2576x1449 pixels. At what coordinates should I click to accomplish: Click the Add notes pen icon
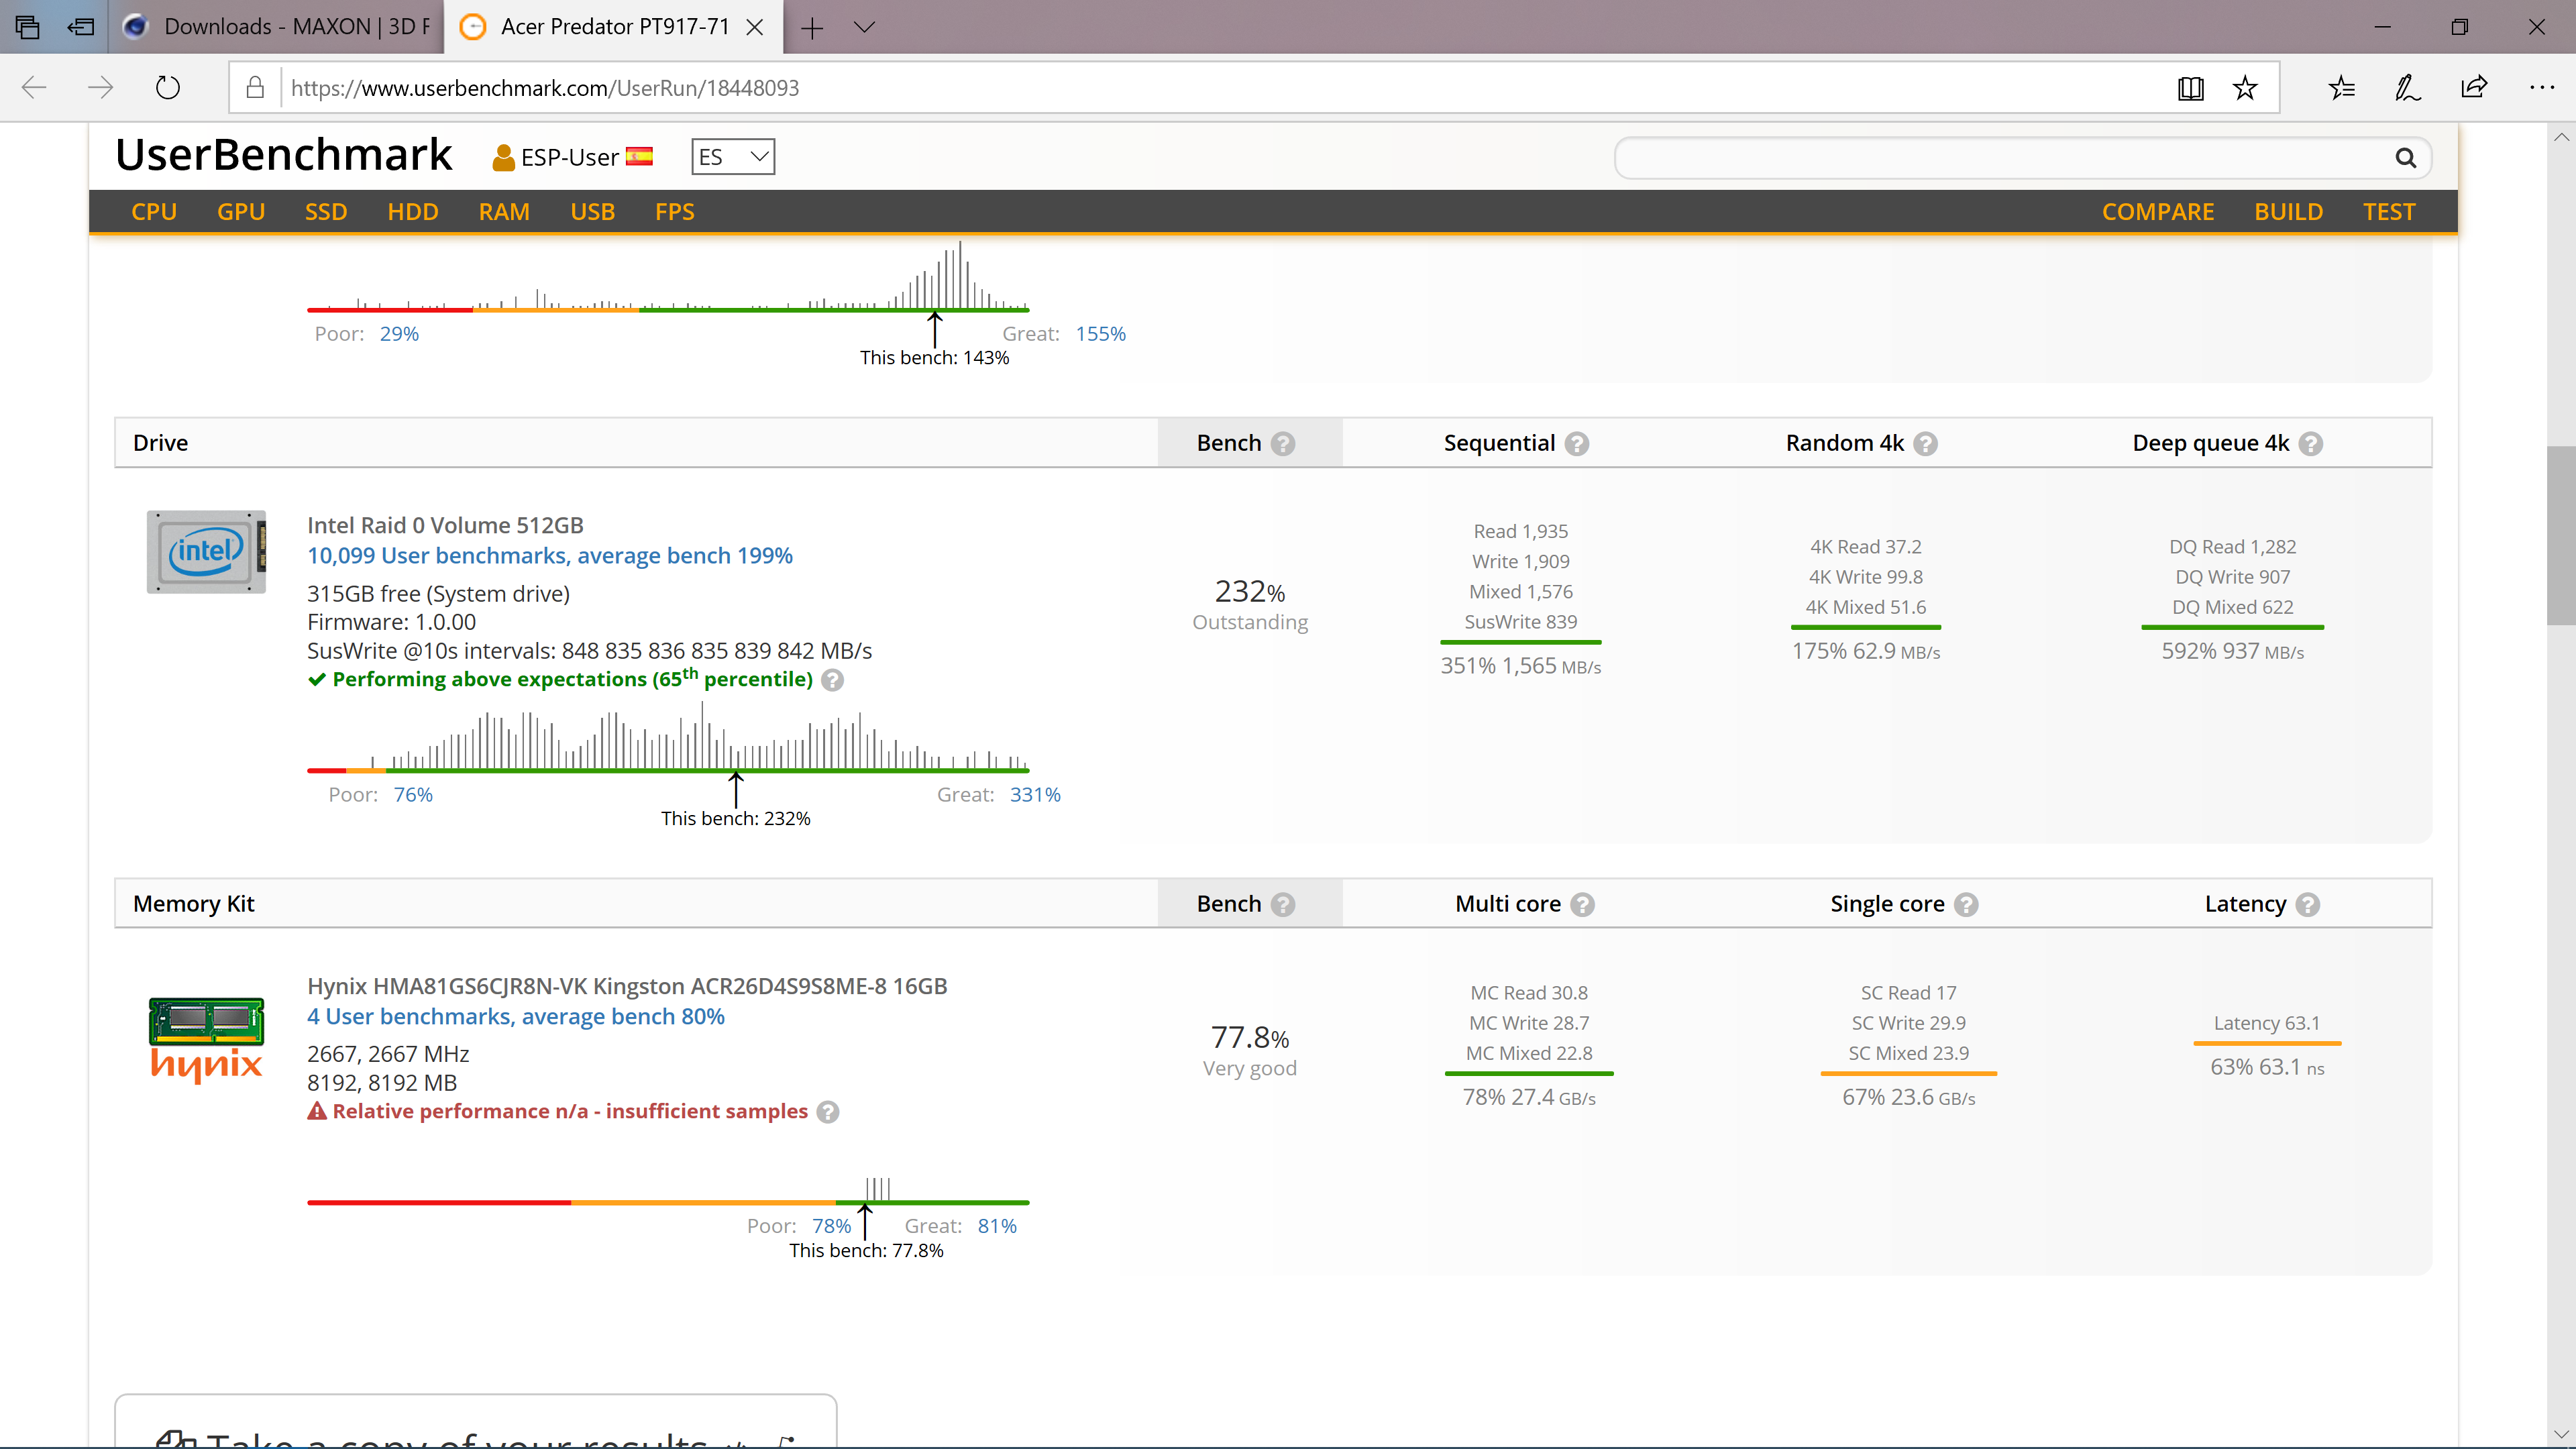[2407, 88]
